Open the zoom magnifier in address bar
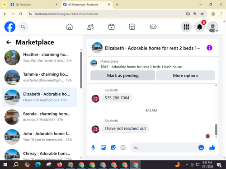This screenshot has width=226, height=169. point(195,14)
